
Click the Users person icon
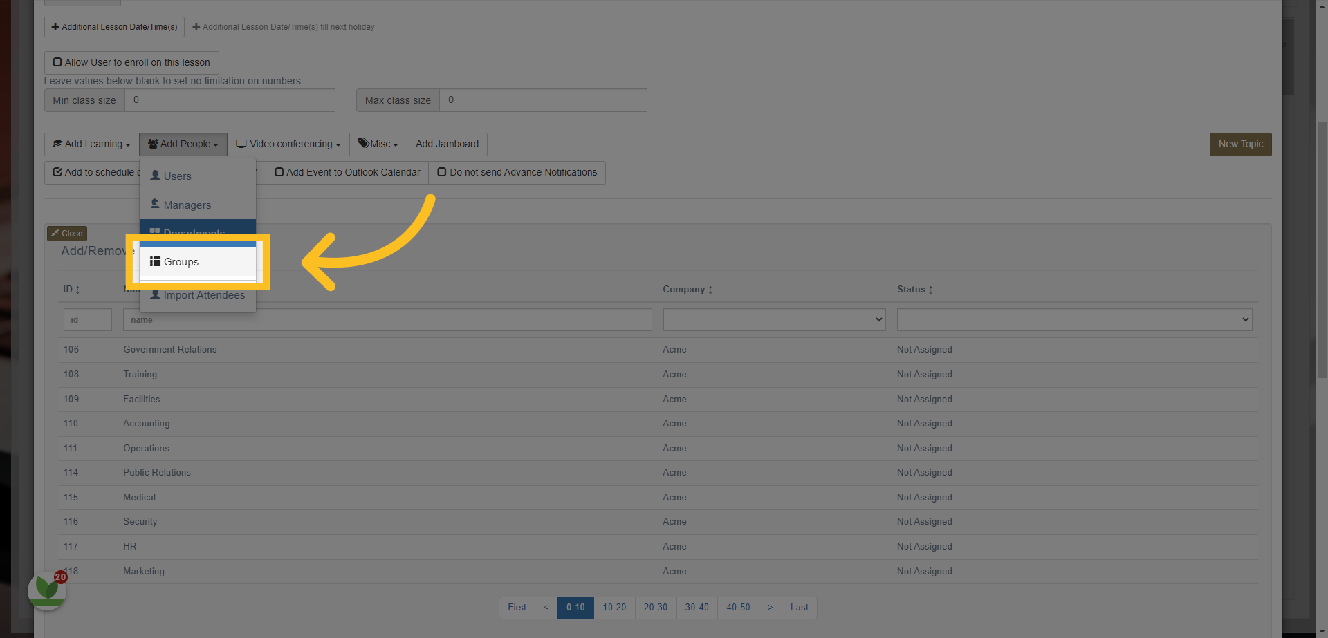156,176
